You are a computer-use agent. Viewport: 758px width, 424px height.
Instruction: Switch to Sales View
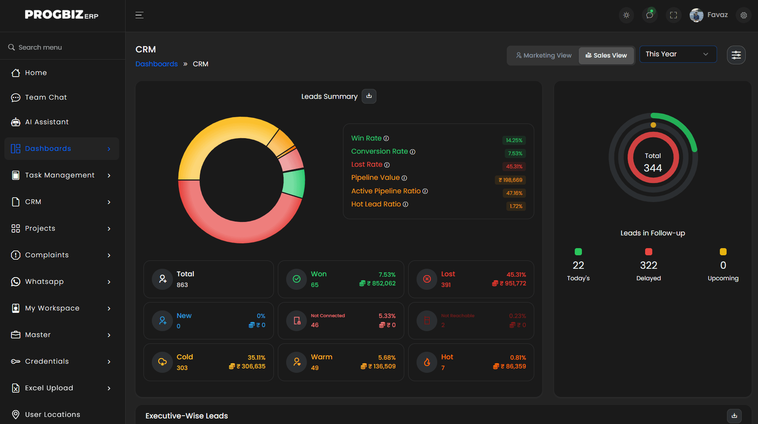tap(606, 56)
